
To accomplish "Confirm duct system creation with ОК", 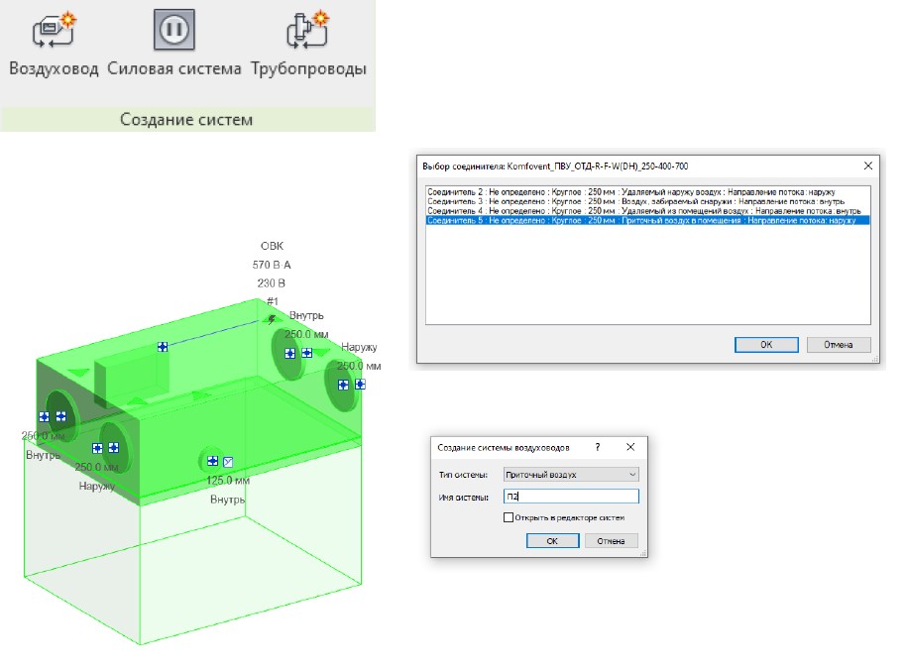I will pyautogui.click(x=552, y=541).
